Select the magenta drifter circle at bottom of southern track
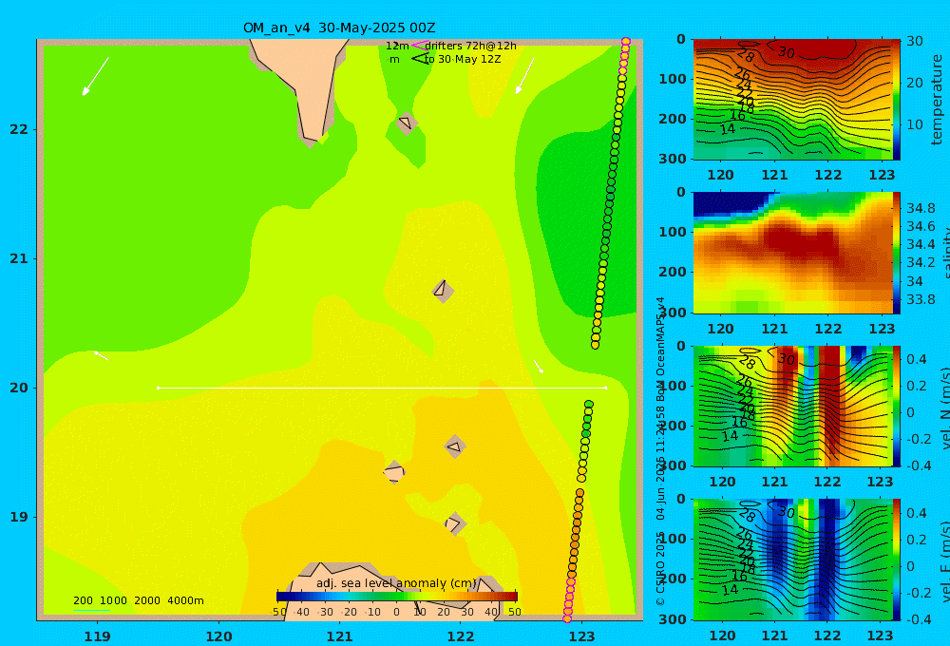950x646 pixels. coord(567,618)
